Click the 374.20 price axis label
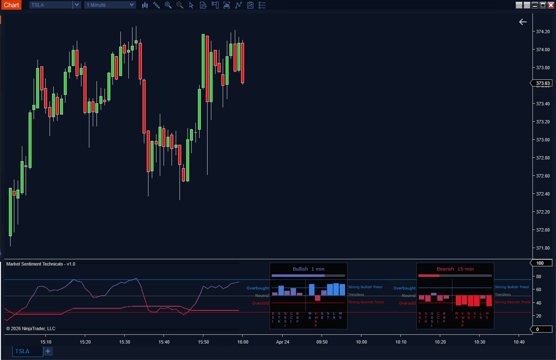 point(543,32)
